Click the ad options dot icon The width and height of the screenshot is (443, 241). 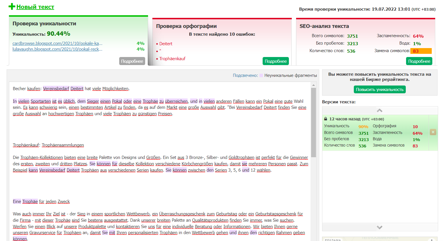click(432, 240)
